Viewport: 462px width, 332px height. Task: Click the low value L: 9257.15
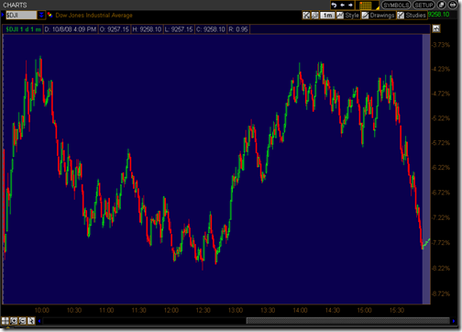click(179, 29)
